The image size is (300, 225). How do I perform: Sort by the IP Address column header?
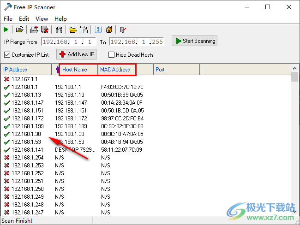pyautogui.click(x=27, y=70)
